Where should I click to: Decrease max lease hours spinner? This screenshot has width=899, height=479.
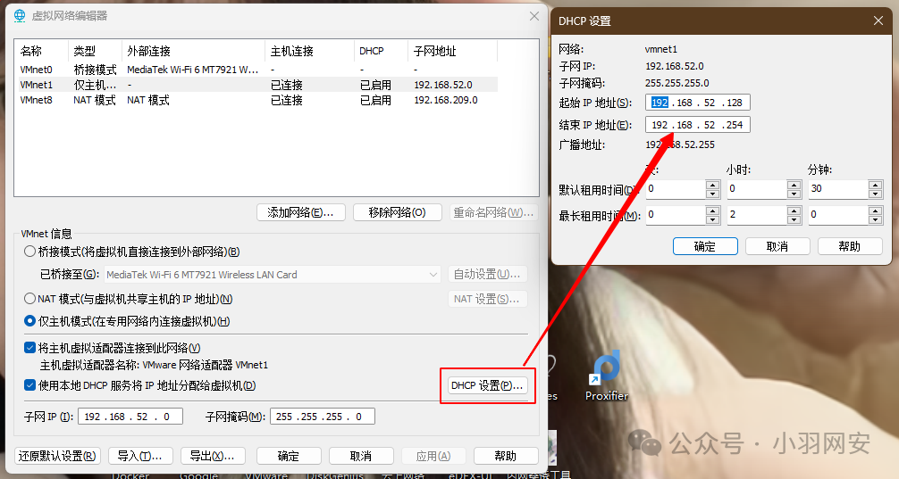coord(794,219)
